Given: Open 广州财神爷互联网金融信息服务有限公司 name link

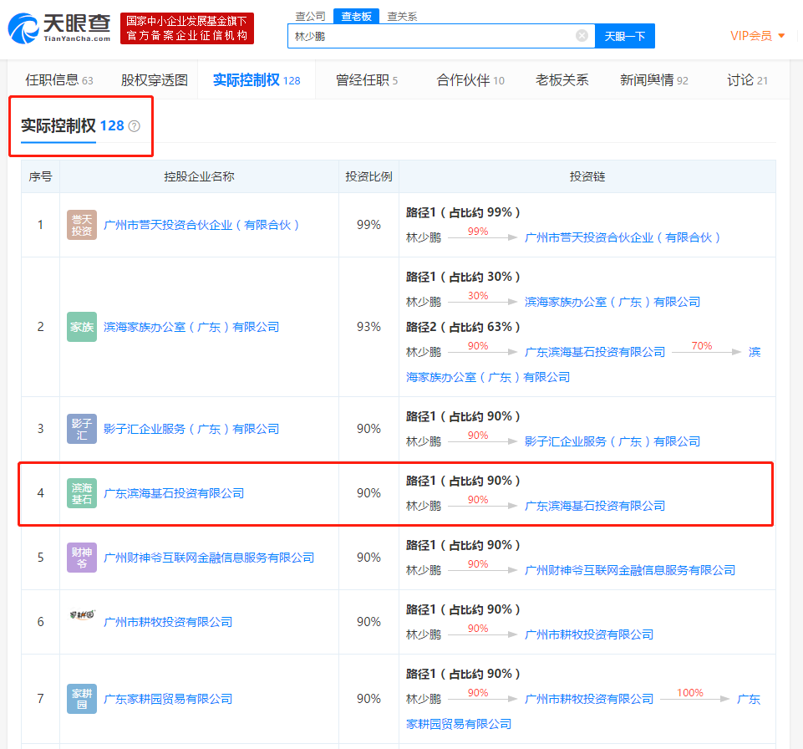Looking at the screenshot, I should [x=209, y=558].
